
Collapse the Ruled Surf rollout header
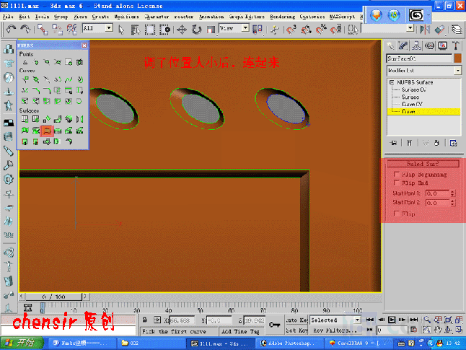pos(423,164)
